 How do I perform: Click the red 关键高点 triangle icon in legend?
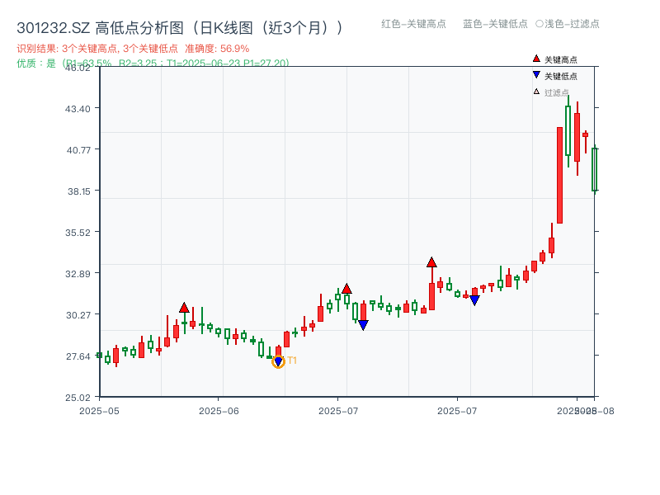click(x=536, y=58)
